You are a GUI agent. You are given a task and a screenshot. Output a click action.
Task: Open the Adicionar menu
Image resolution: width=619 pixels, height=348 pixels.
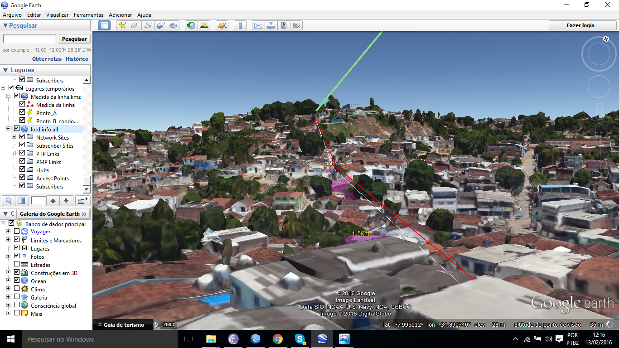pos(120,15)
